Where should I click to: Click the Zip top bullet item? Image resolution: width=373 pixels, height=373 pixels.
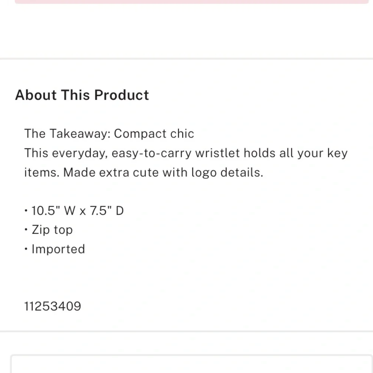pyautogui.click(x=52, y=230)
